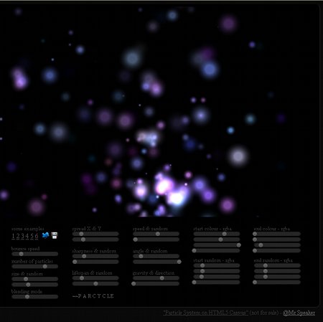Click the "spread X & Y" label
This screenshot has width=323, height=322.
pos(87,229)
